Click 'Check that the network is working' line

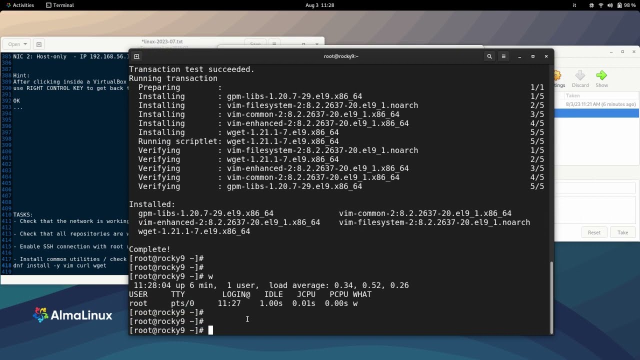(x=71, y=221)
